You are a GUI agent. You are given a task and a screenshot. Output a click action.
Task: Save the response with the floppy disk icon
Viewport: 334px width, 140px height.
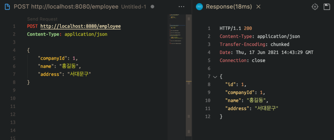(x=326, y=7)
